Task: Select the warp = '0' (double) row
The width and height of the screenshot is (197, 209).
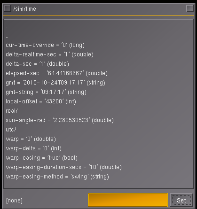Action: click(x=31, y=139)
